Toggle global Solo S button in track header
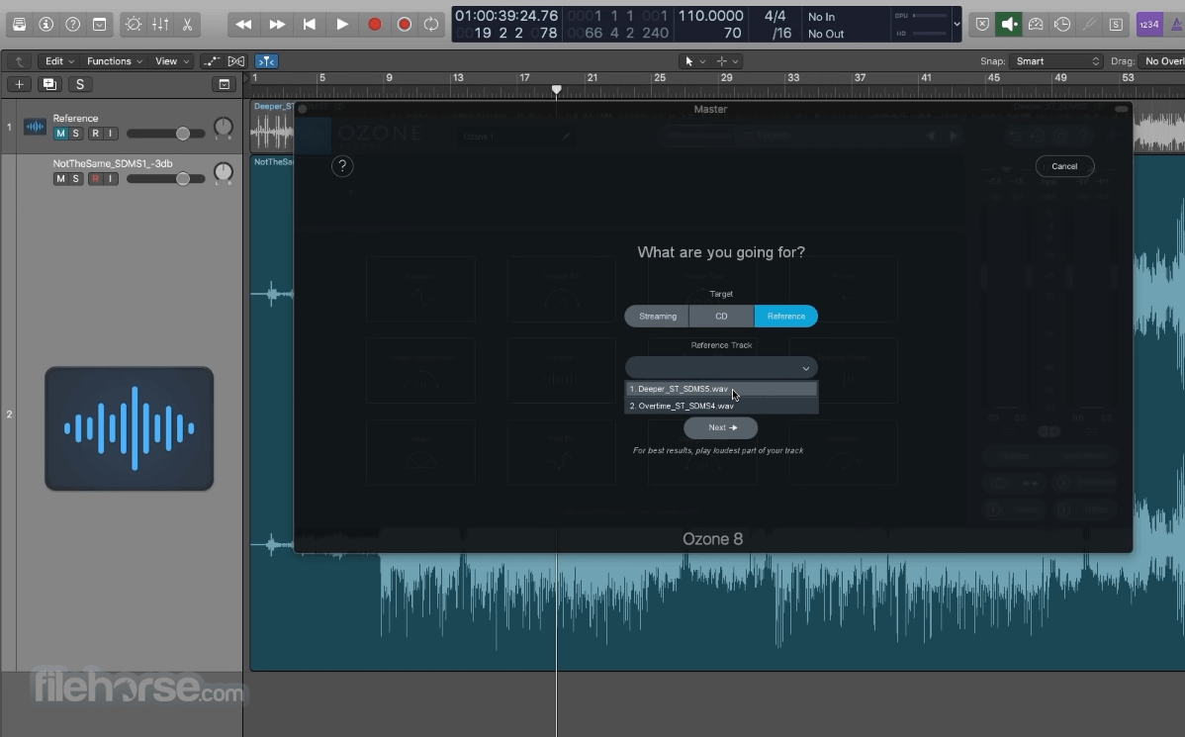 (x=80, y=84)
